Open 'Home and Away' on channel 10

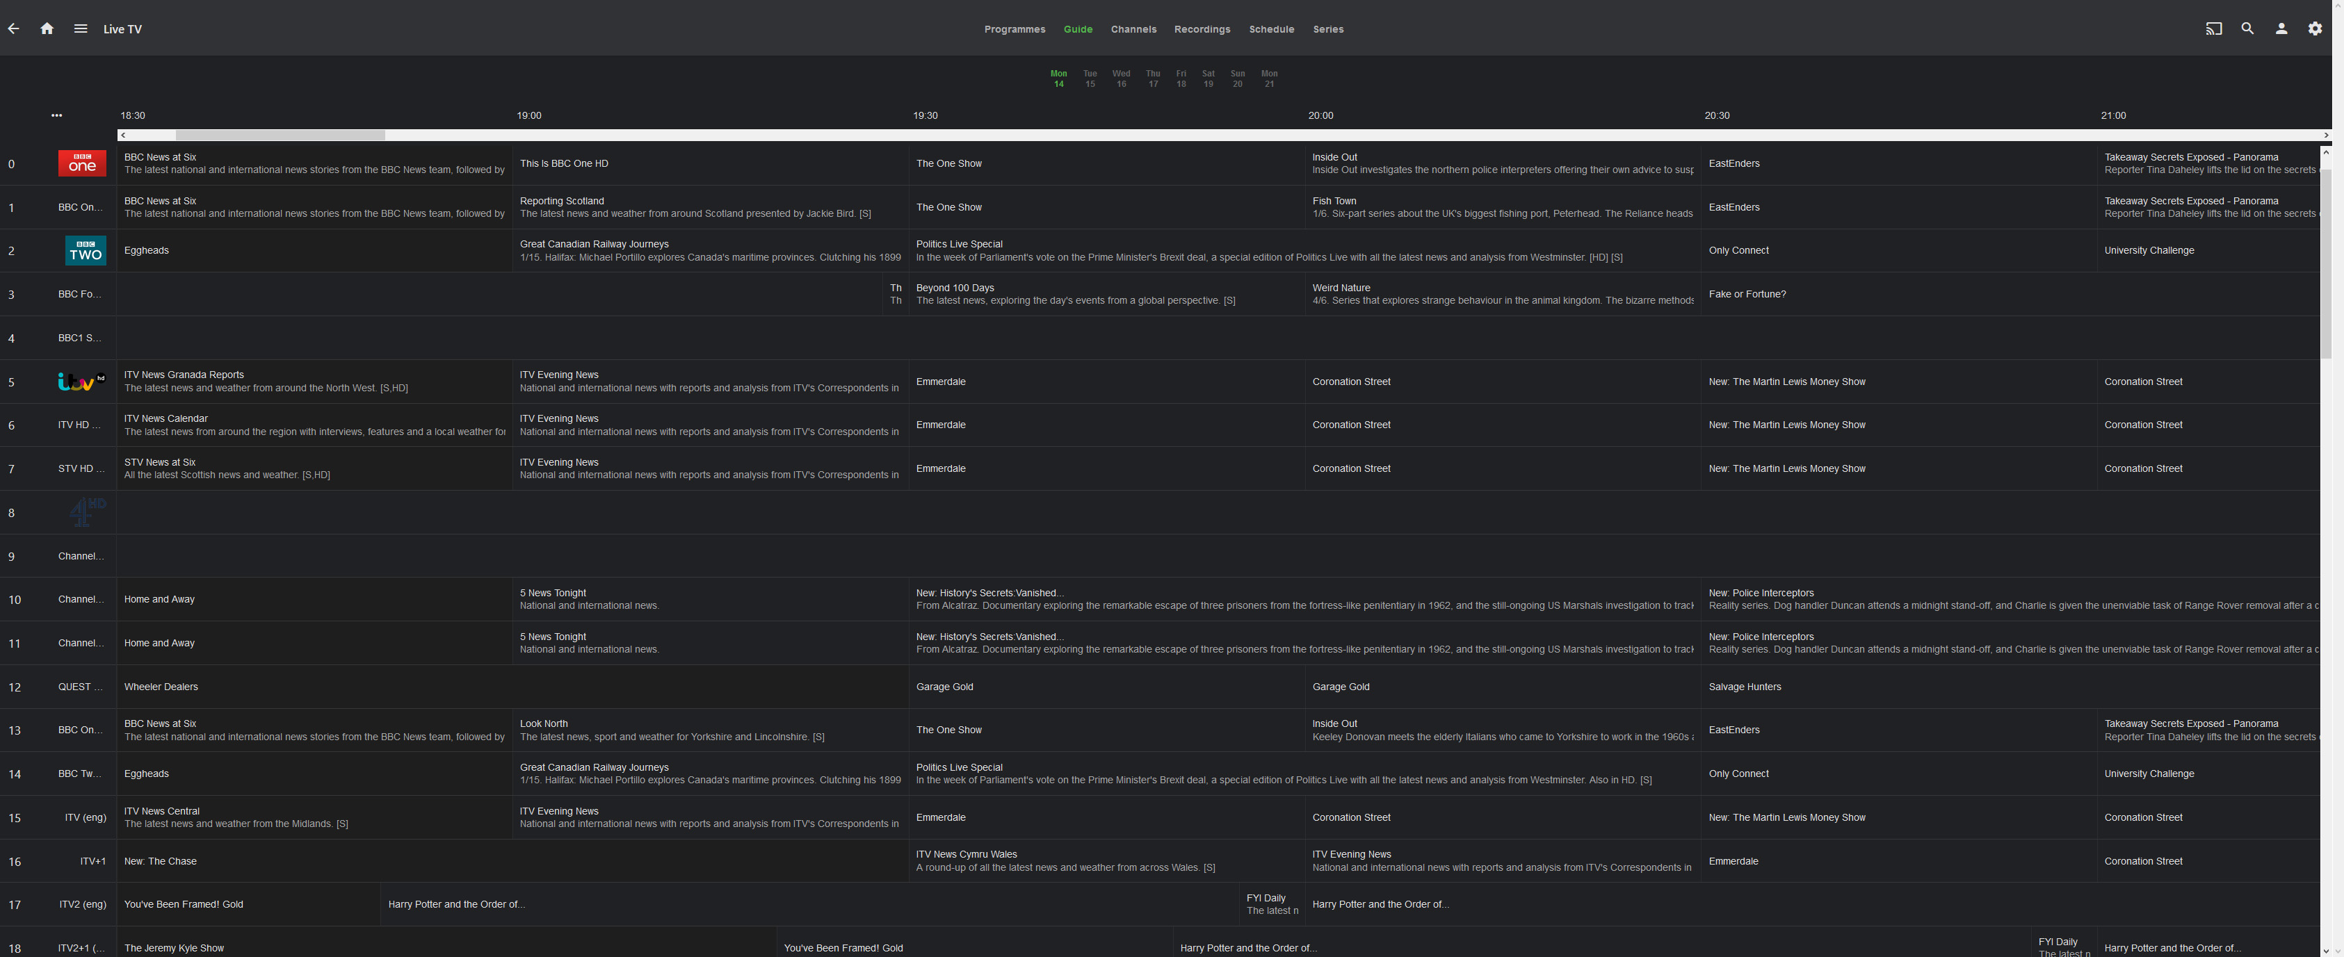315,600
